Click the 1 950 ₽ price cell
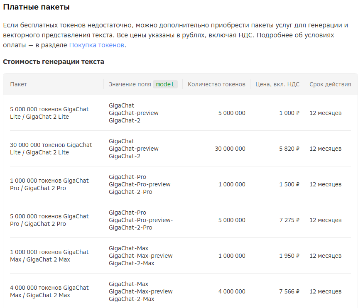This screenshot has width=363, height=308. (x=289, y=256)
